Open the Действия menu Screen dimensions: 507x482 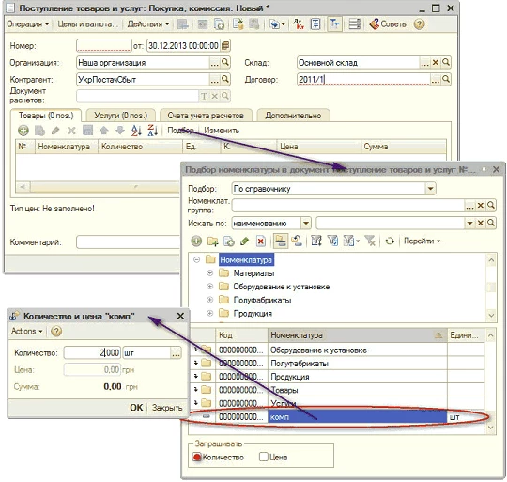[x=148, y=24]
